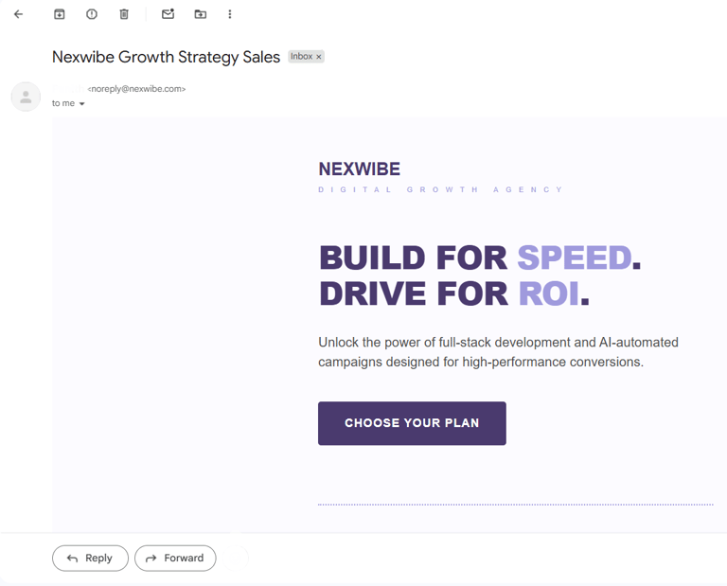Click the highlighted word SPEED

pos(574,257)
